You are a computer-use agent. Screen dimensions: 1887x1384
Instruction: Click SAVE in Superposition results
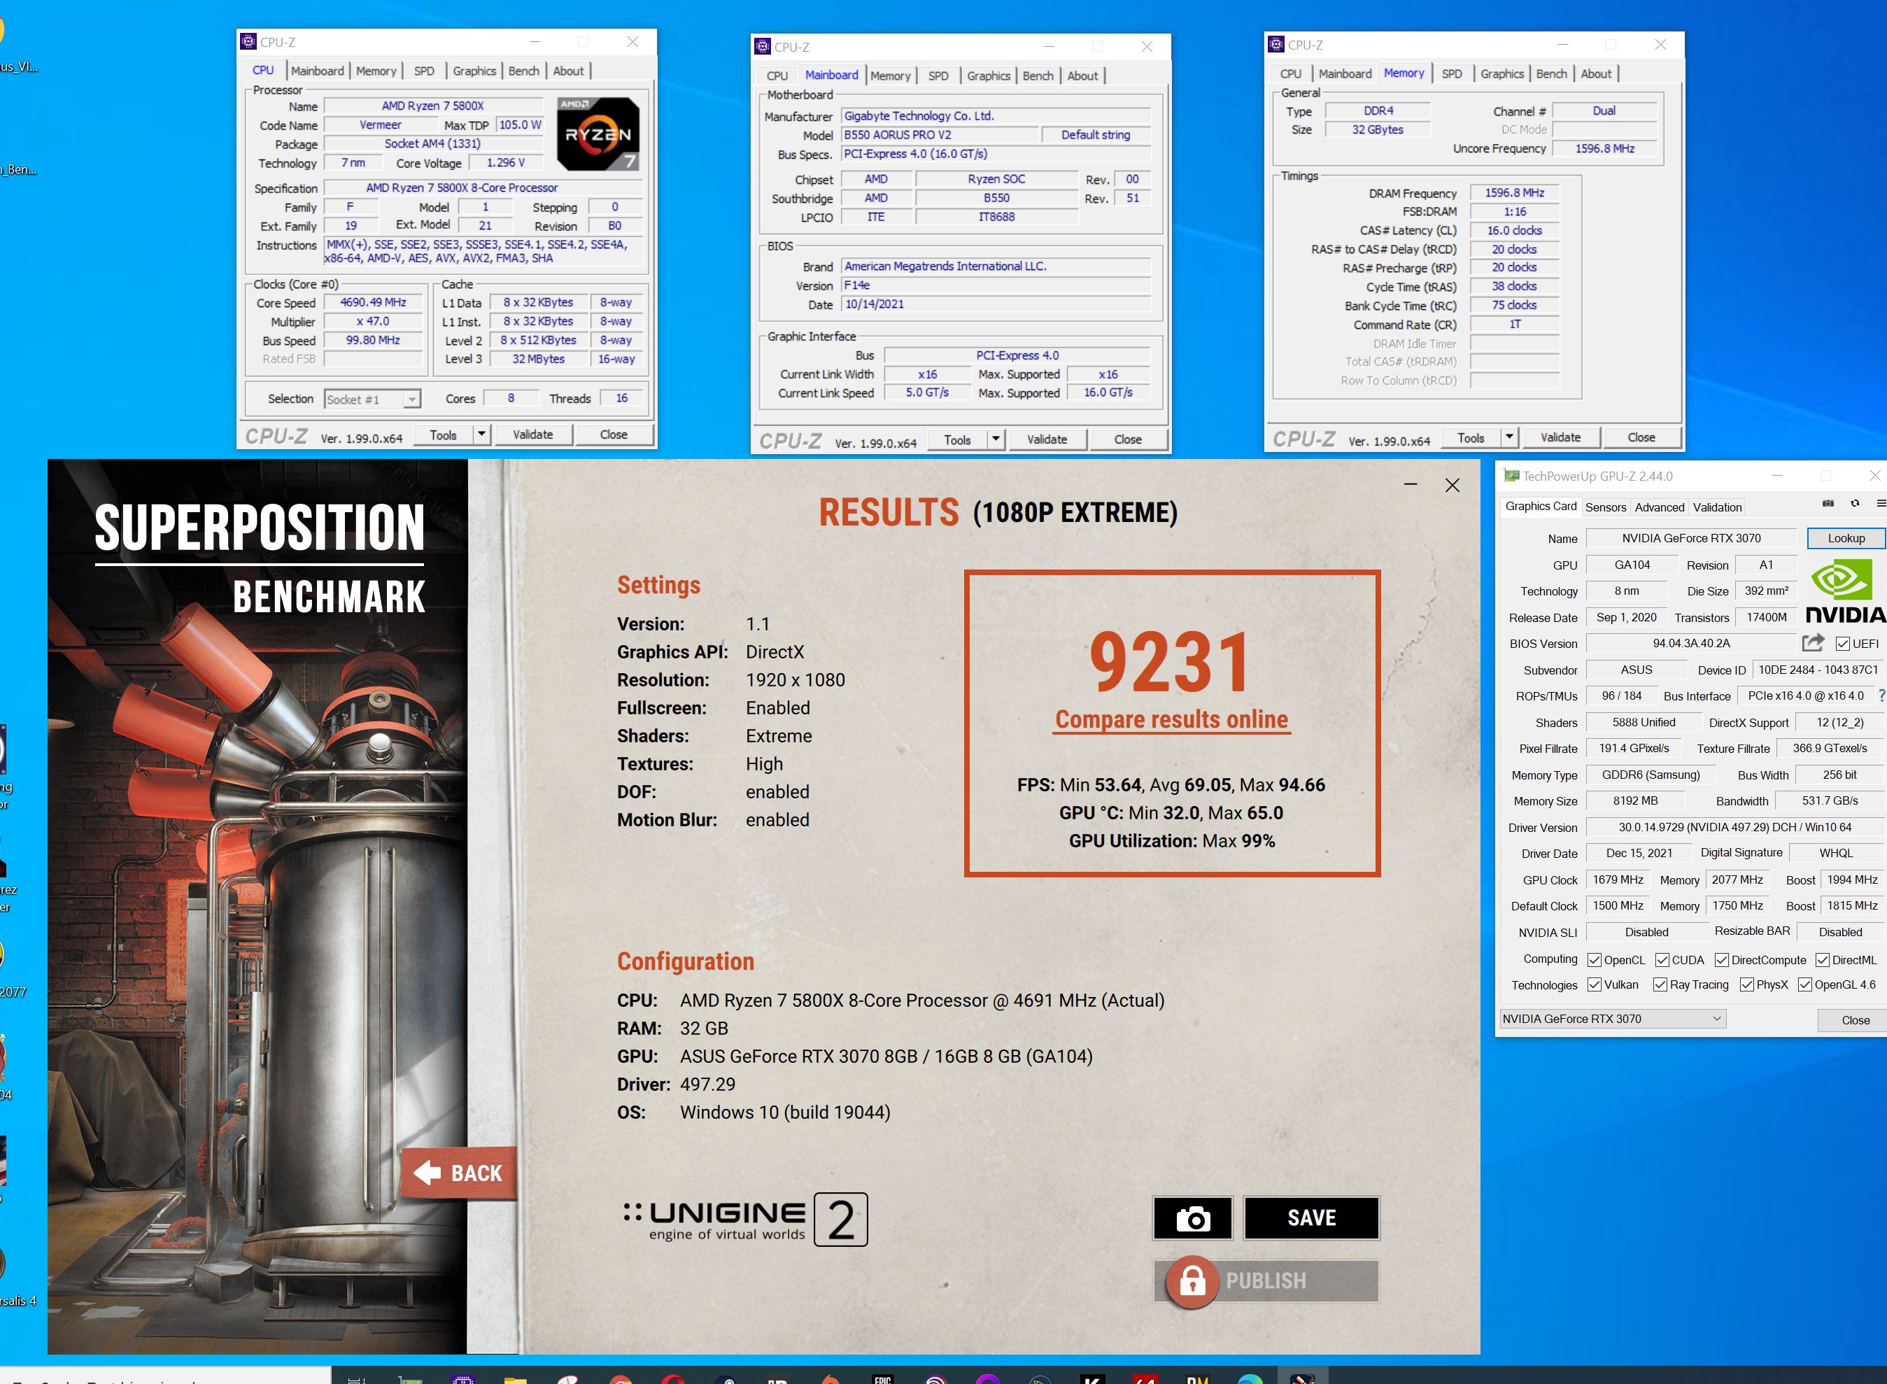[x=1312, y=1218]
